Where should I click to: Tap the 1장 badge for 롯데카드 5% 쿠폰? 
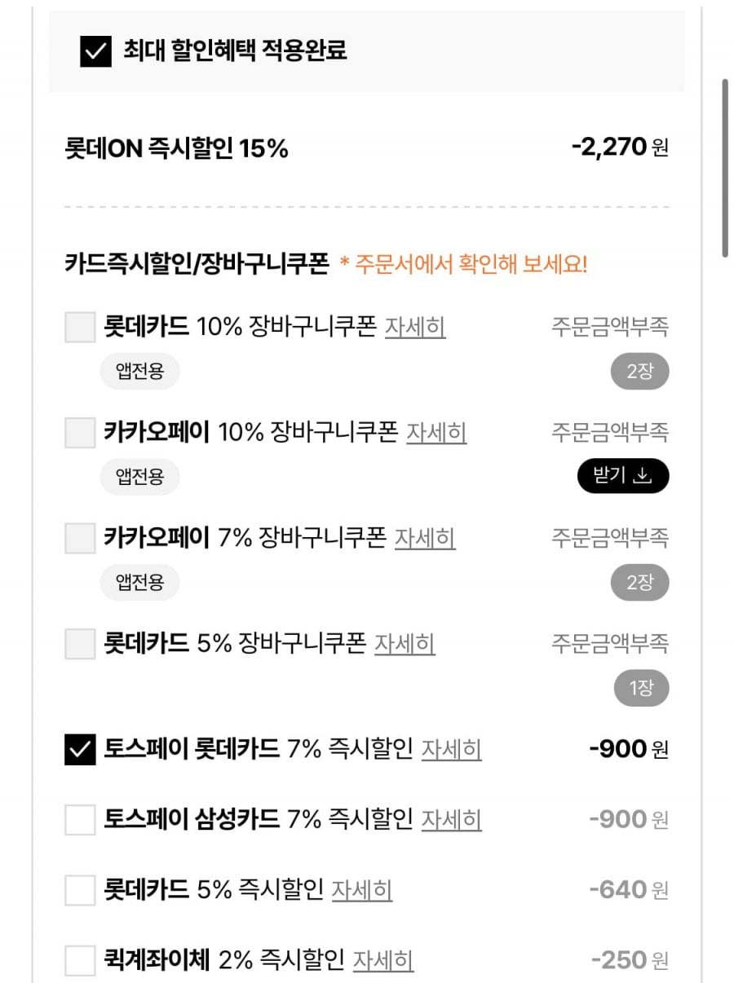tap(641, 689)
